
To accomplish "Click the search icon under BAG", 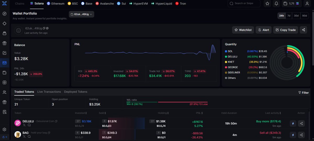I will pyautogui.click(x=29, y=137).
